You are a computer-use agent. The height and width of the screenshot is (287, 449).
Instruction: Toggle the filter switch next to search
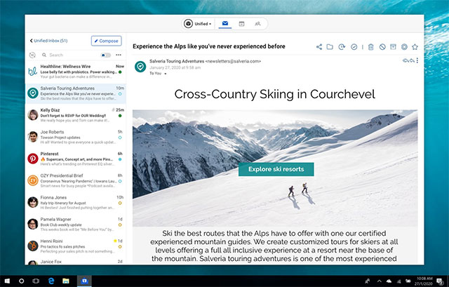(106, 55)
